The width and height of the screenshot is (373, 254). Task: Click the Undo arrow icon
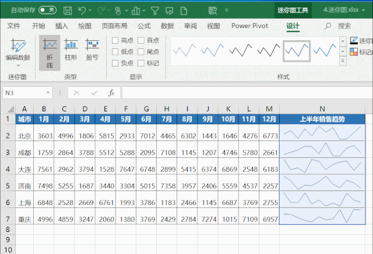pos(82,10)
